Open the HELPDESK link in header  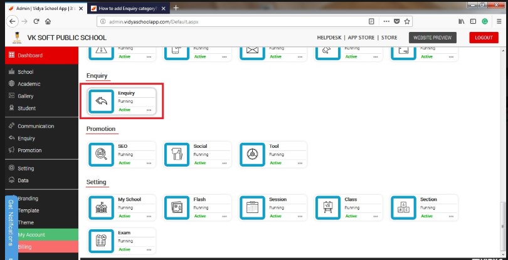tap(329, 38)
